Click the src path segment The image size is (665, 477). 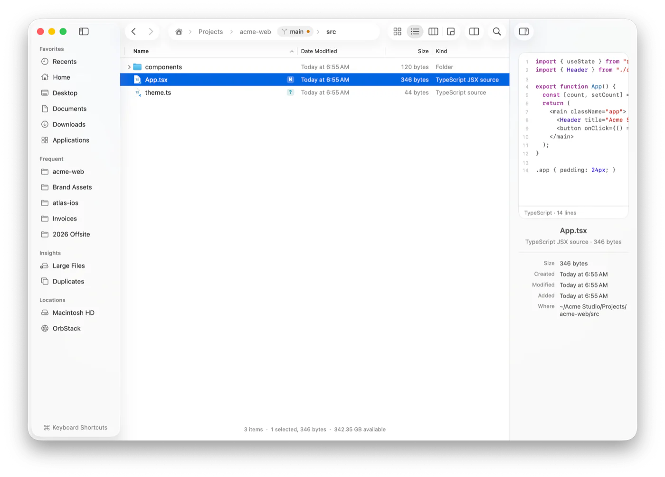click(x=331, y=32)
